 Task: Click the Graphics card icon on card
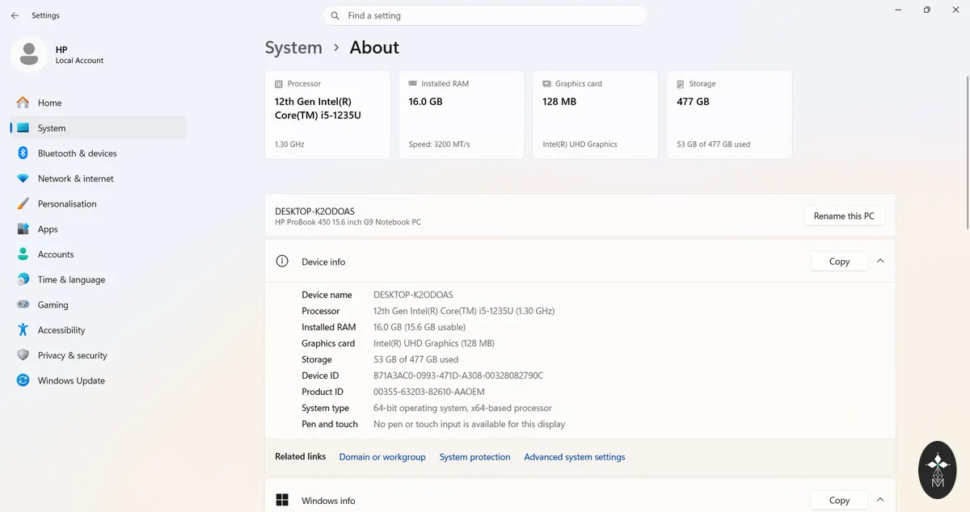547,84
